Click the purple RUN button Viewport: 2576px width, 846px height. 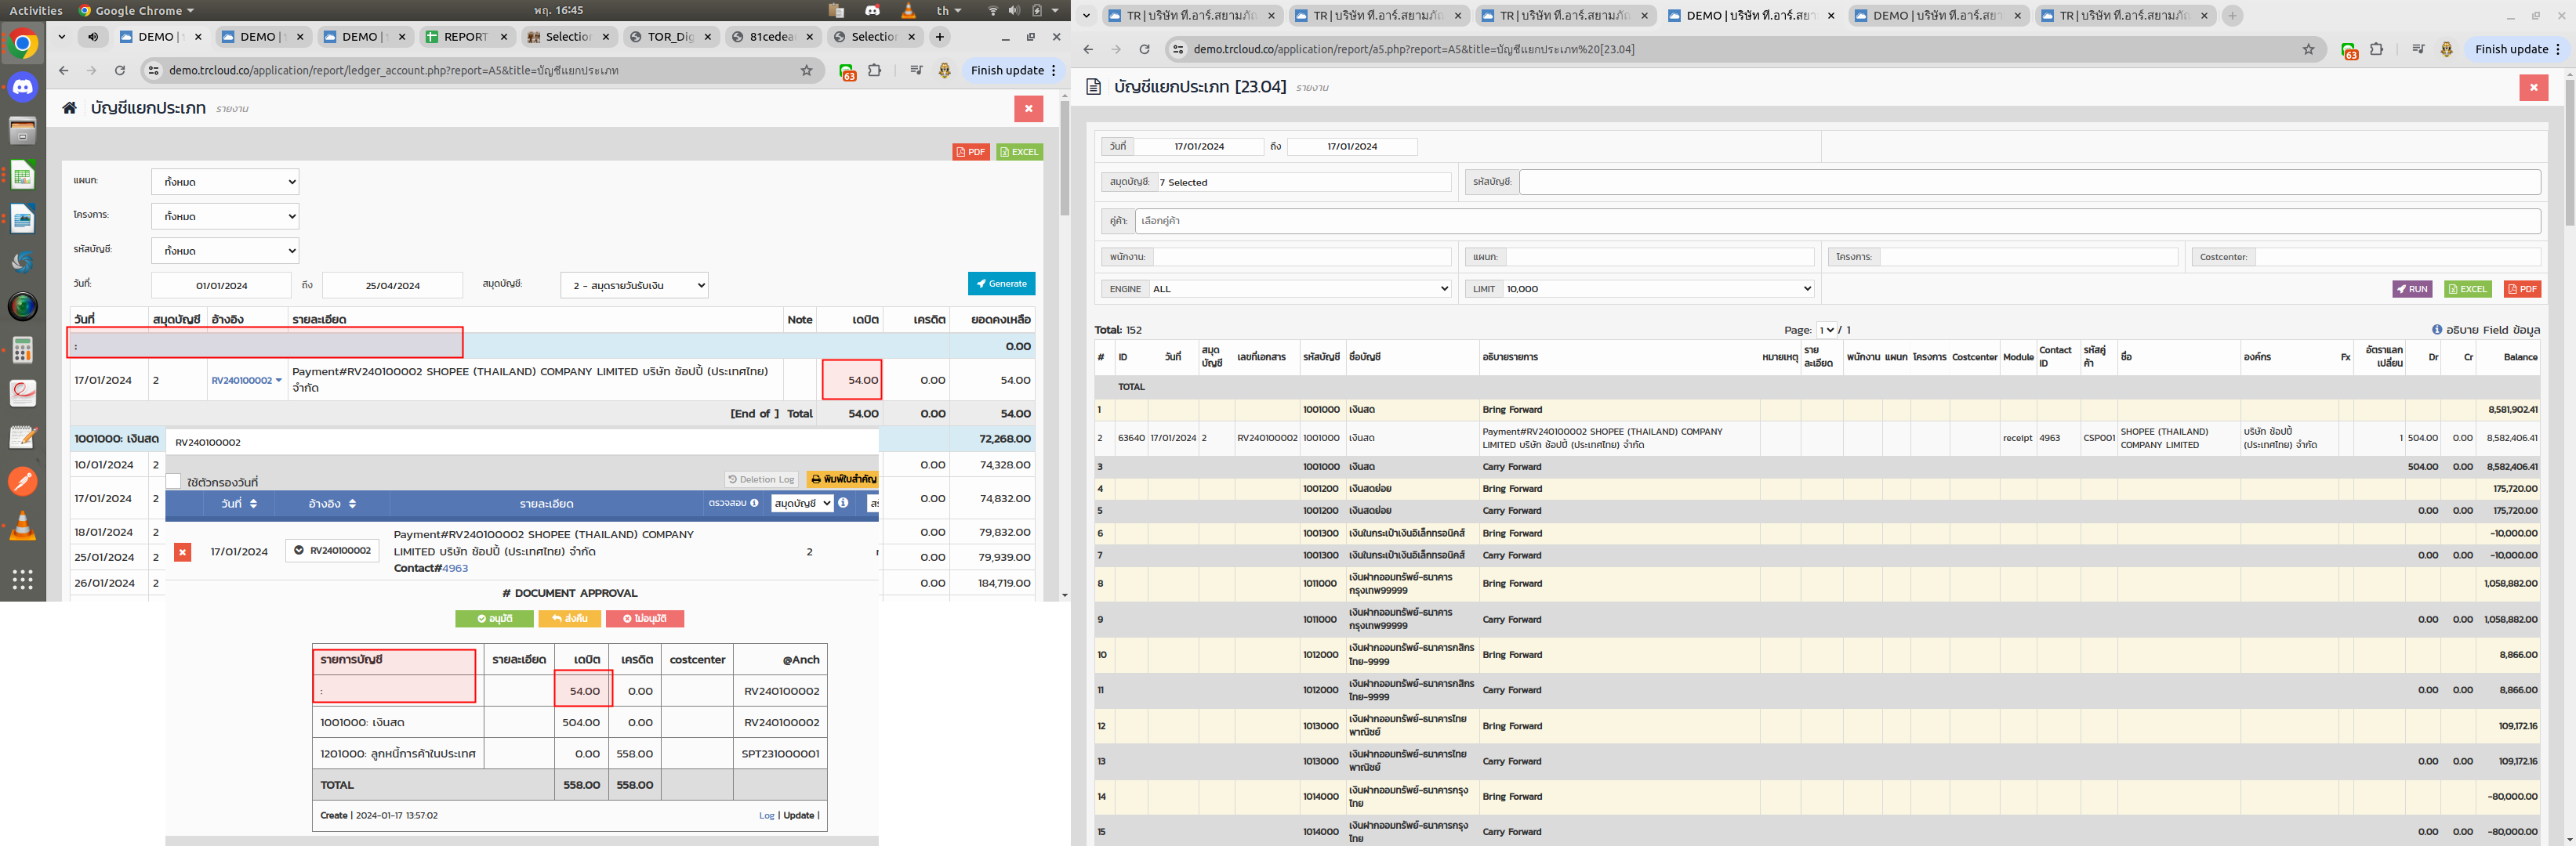click(2411, 289)
